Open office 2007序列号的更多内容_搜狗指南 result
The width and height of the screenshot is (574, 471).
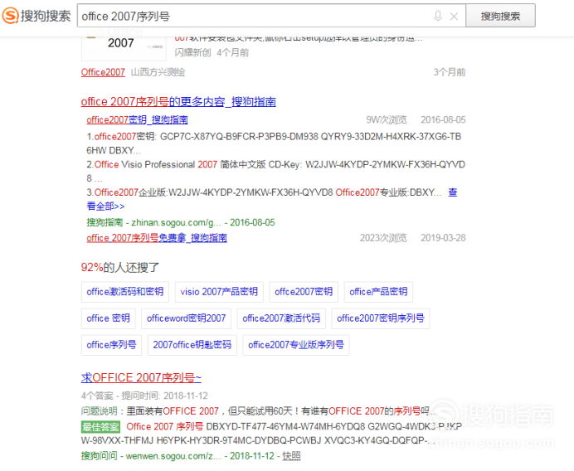click(178, 101)
